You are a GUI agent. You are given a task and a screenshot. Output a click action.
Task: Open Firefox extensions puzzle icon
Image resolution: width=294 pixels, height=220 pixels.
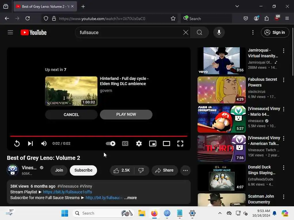(266, 18)
